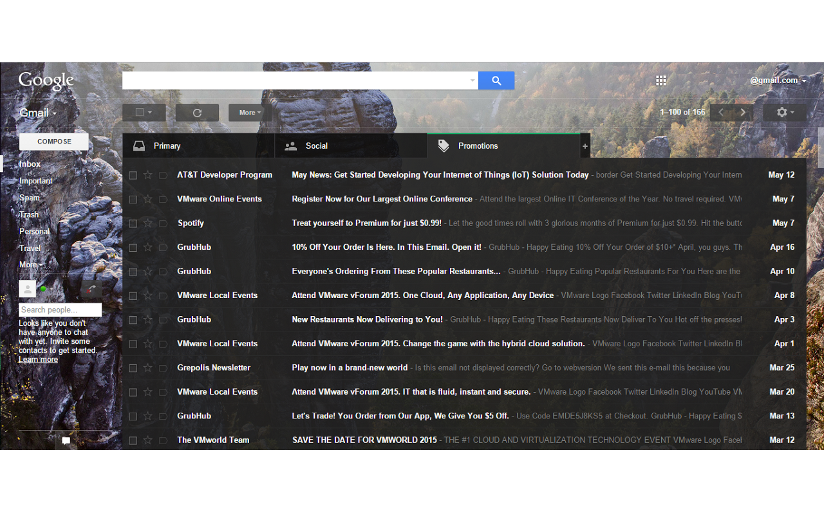Open the @gmail.com account dropdown
Image resolution: width=824 pixels, height=515 pixels.
pyautogui.click(x=778, y=80)
